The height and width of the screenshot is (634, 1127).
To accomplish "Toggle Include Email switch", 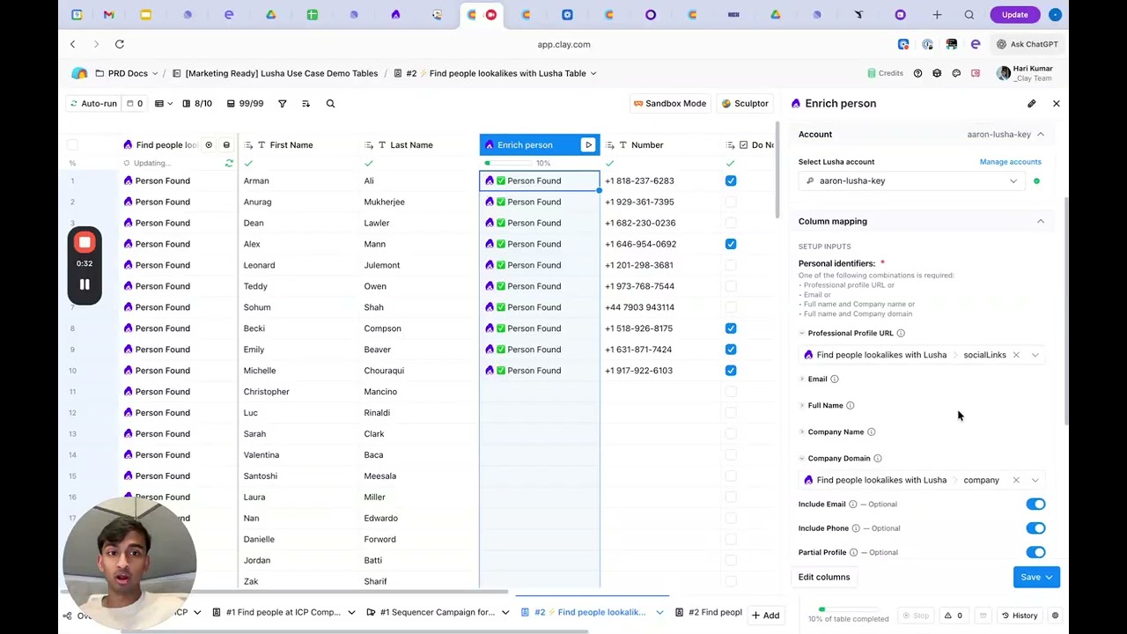I will click(x=1035, y=505).
